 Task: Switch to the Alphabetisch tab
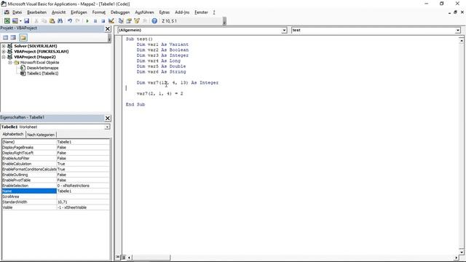pyautogui.click(x=13, y=134)
